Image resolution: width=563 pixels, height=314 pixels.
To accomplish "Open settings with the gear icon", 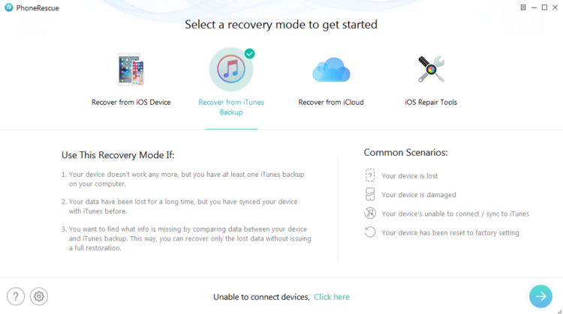I will tap(39, 297).
